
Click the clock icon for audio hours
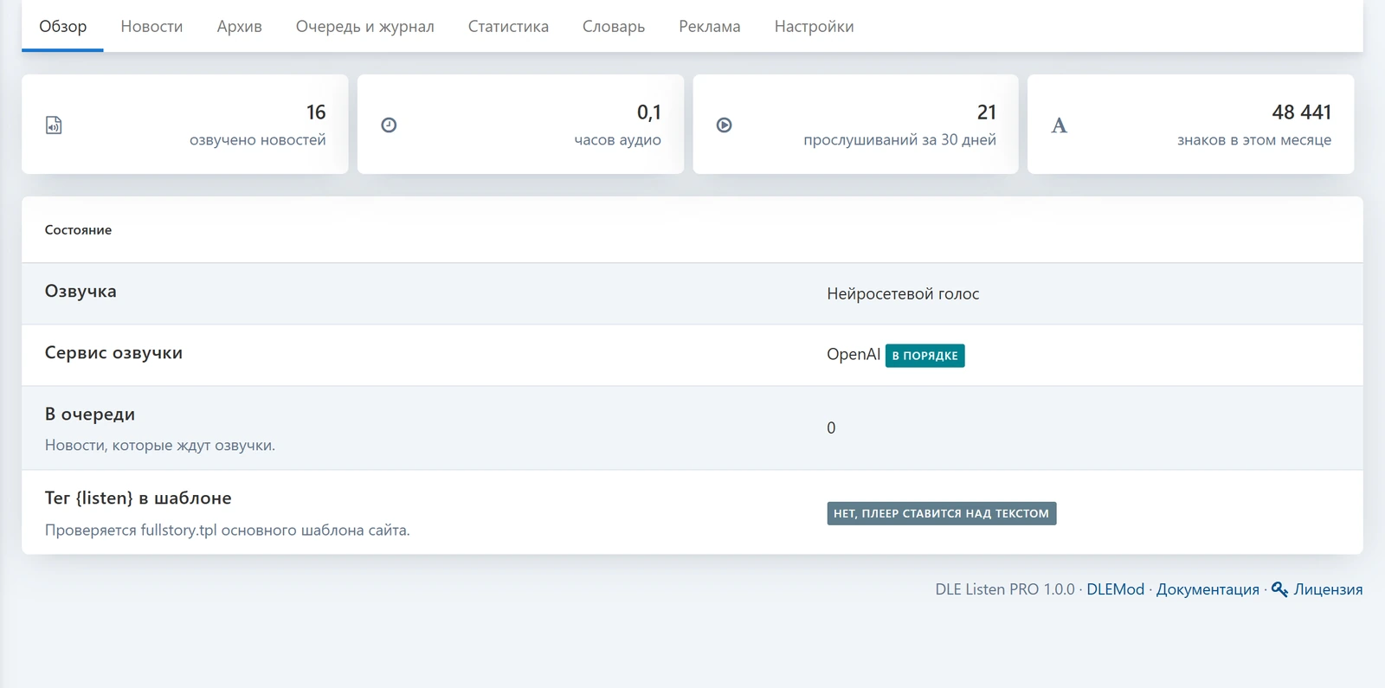coord(389,125)
